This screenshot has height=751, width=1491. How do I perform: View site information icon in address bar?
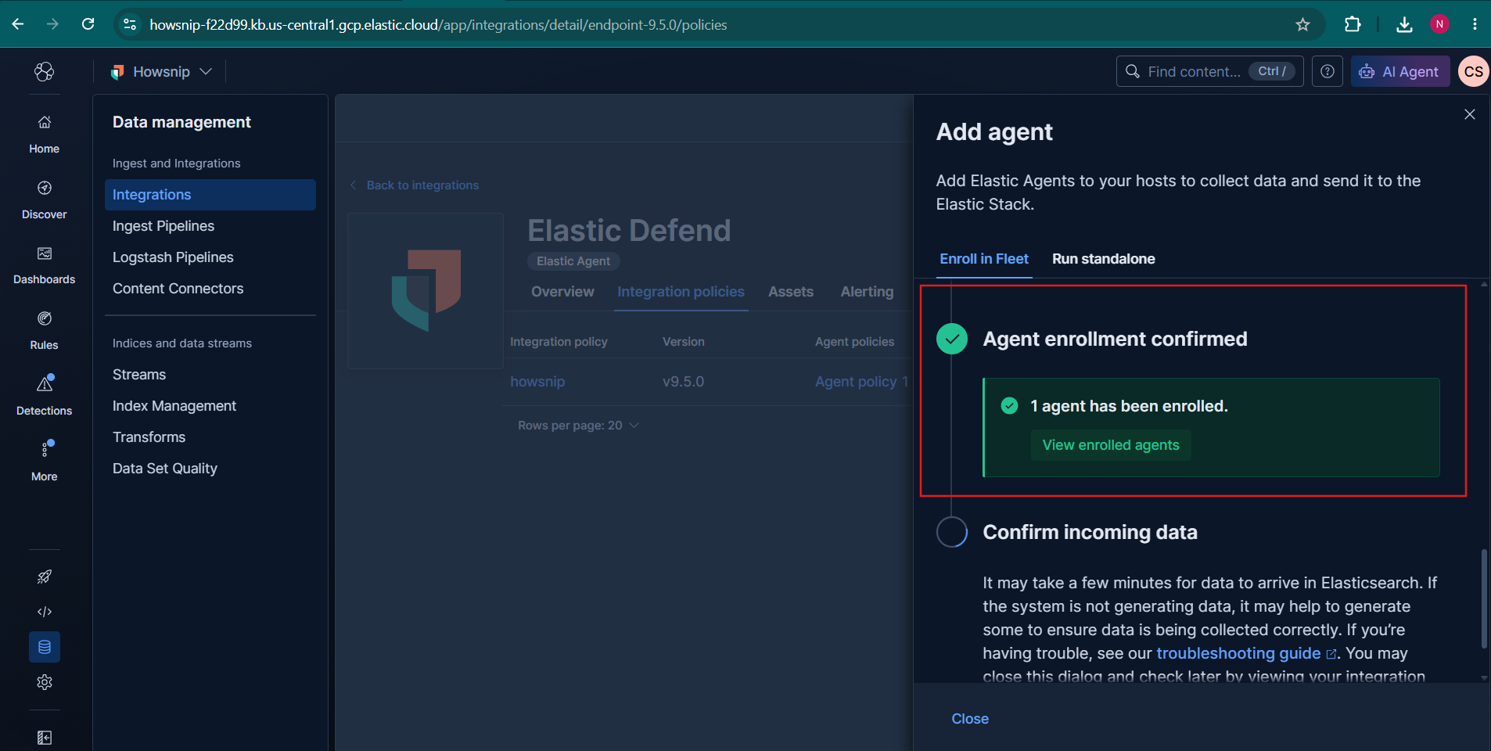pos(131,24)
